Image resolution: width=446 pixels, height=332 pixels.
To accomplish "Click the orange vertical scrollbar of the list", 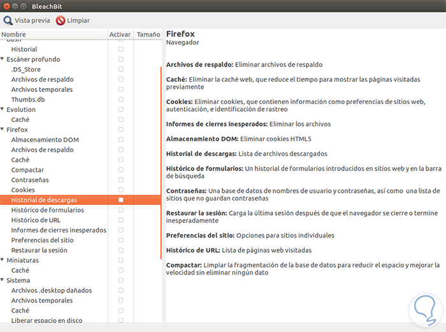I will click(x=161, y=163).
